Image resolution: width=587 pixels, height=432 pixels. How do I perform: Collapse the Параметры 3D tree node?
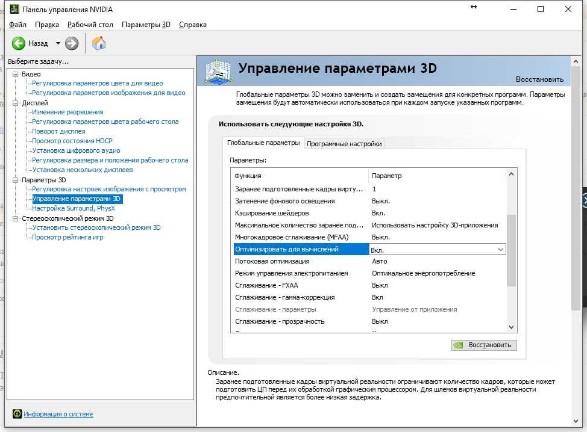pos(16,180)
